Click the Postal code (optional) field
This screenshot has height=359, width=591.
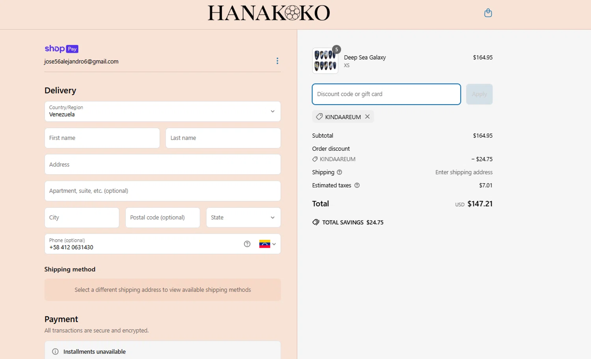click(162, 217)
